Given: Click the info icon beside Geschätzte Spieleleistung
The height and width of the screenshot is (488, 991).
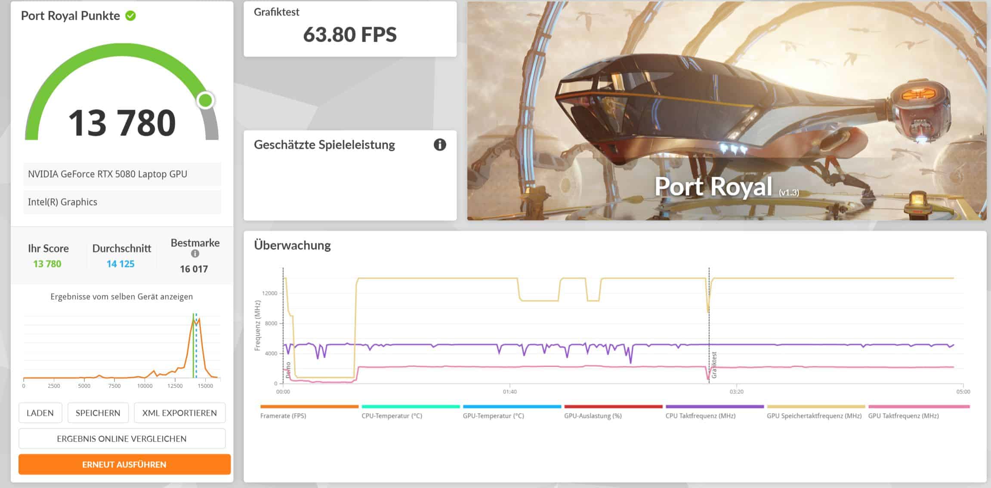Looking at the screenshot, I should (439, 144).
